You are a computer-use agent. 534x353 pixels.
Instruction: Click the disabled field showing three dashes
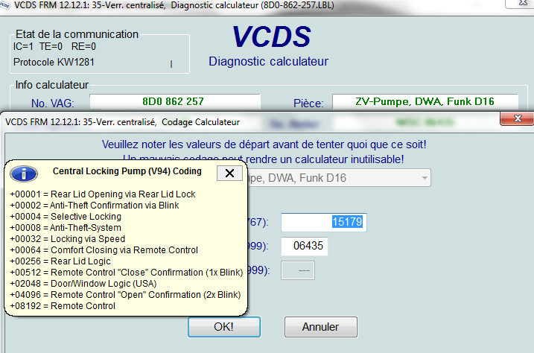pyautogui.click(x=298, y=271)
